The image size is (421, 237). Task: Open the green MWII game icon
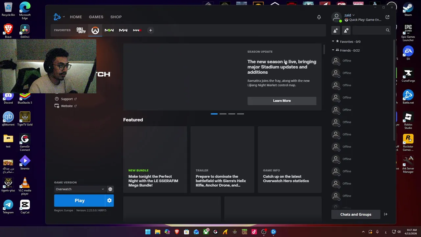(x=109, y=30)
